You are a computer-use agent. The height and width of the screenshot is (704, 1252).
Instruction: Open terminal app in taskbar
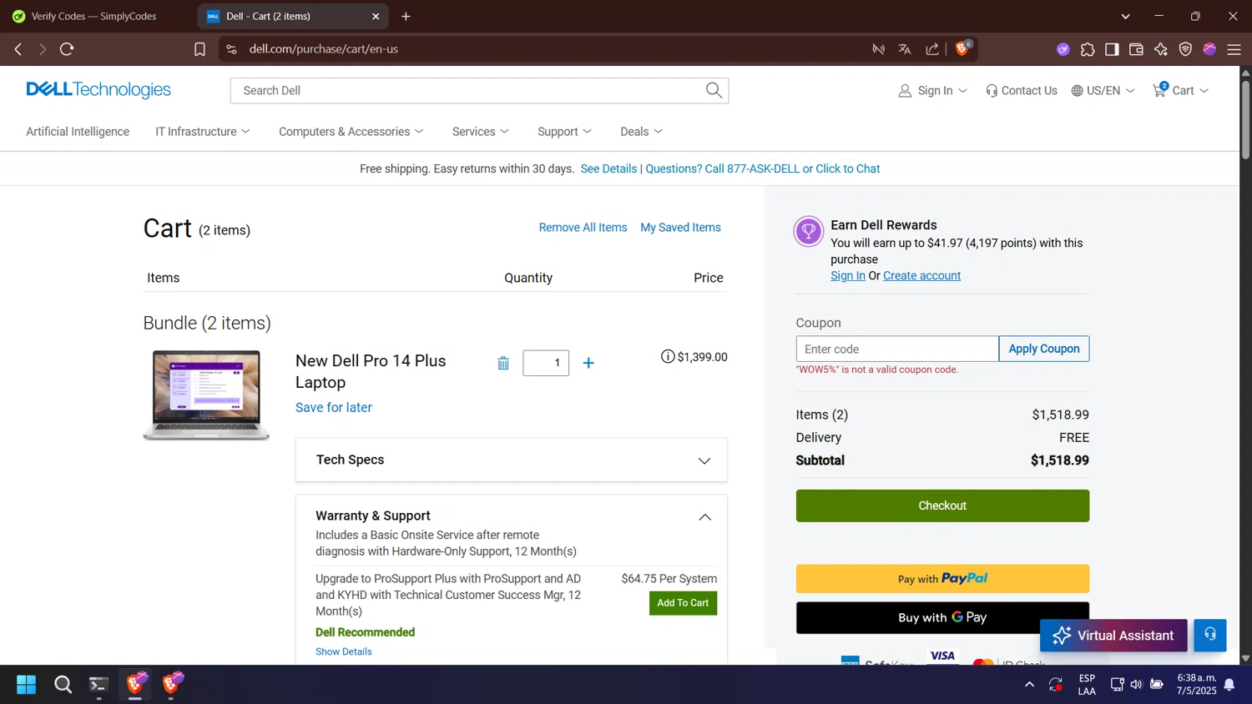tap(99, 685)
